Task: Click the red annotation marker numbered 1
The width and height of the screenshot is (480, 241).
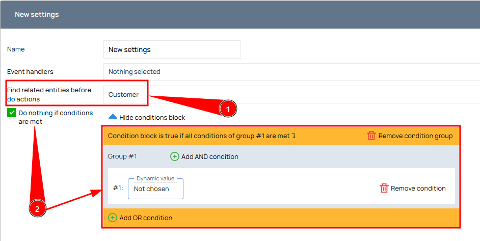Action: tap(228, 109)
